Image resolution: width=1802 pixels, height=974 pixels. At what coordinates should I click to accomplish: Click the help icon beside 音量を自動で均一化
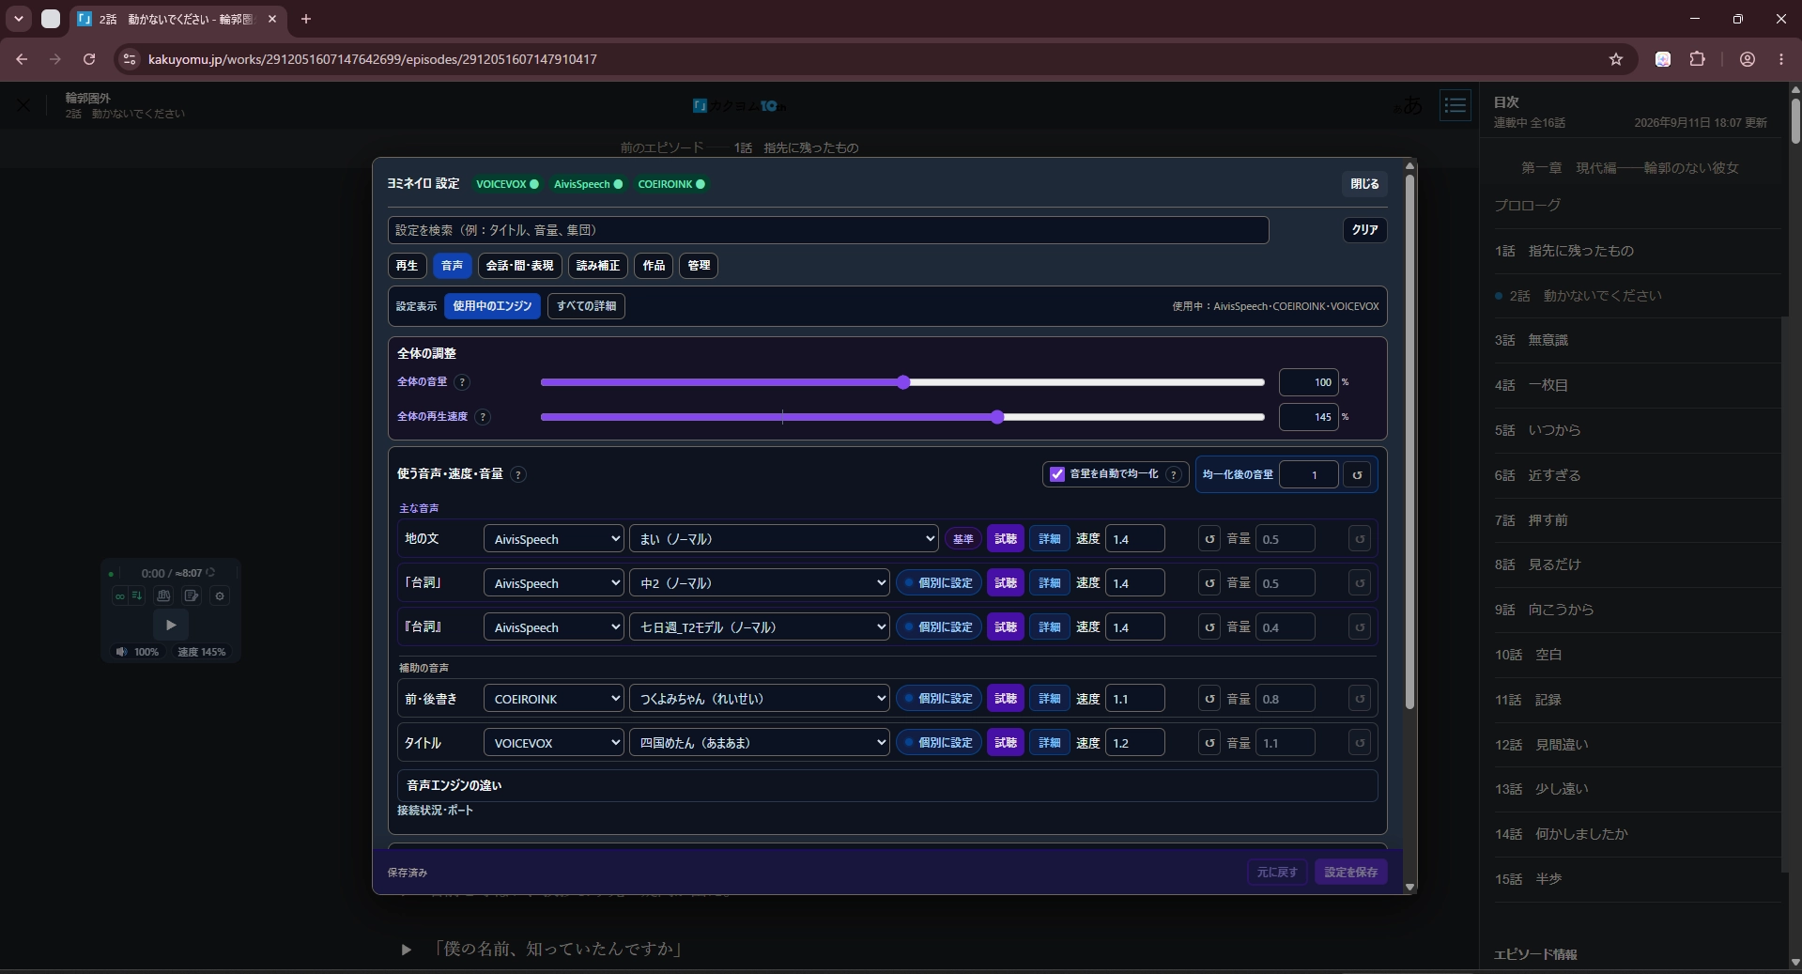click(x=1174, y=474)
